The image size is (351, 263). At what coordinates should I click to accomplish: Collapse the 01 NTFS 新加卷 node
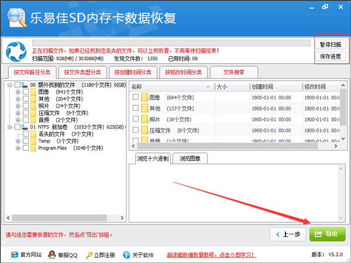coord(9,127)
